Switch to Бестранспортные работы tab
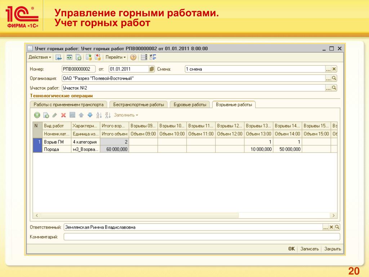The width and height of the screenshot is (369, 277). click(x=139, y=105)
